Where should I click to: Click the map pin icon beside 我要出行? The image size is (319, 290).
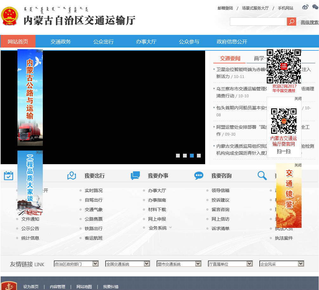tap(72, 176)
